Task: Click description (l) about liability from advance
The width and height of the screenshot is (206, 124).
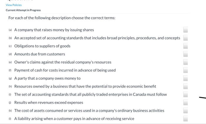Action: (74, 119)
